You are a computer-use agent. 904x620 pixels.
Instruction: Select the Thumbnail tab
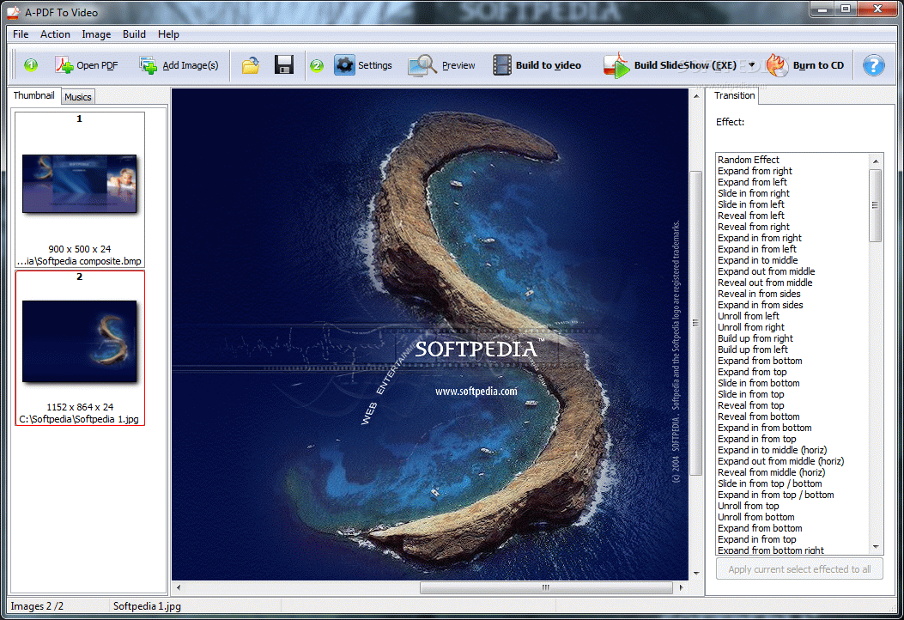[34, 95]
